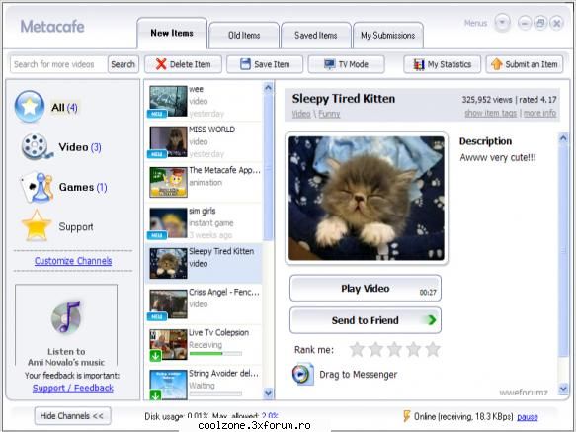The image size is (576, 432).
Task: Click the Search button
Action: [123, 64]
